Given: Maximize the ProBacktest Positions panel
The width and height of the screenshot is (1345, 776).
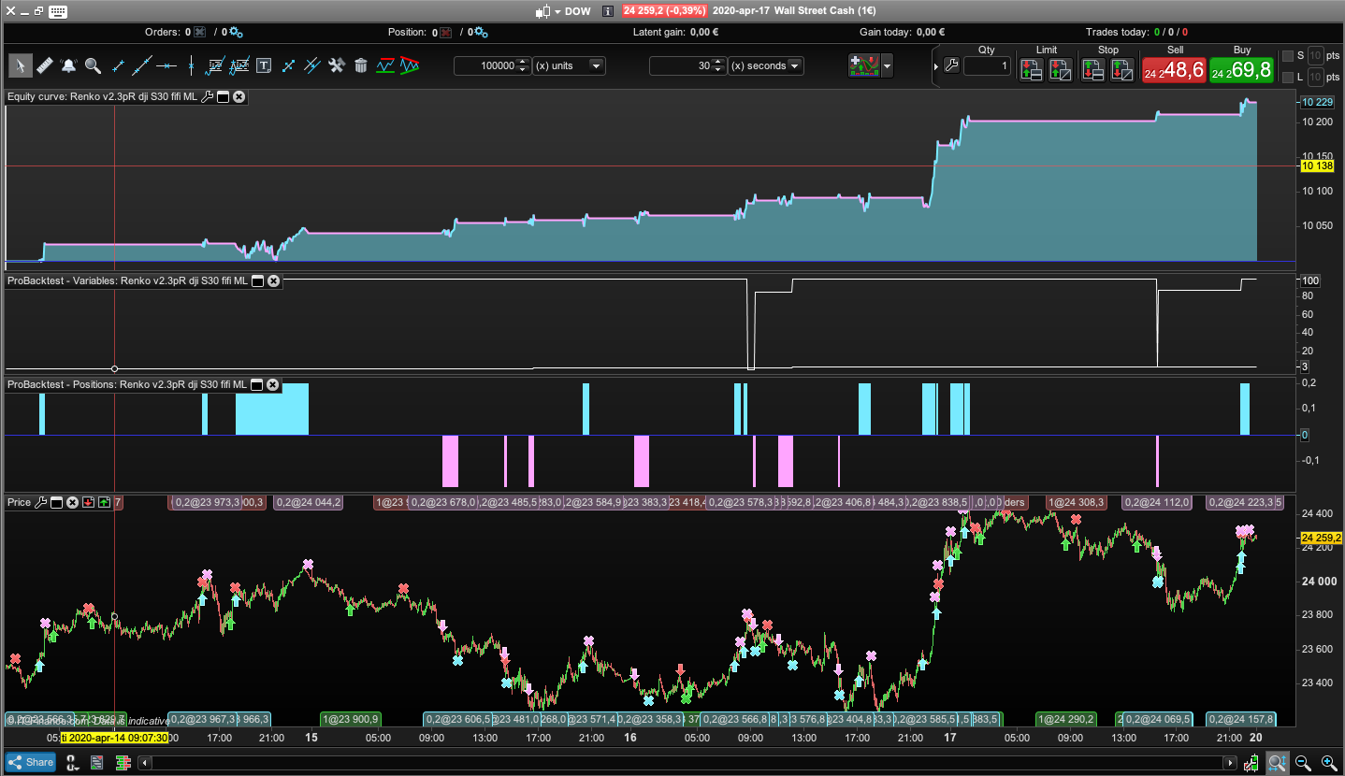Looking at the screenshot, I should click(256, 384).
